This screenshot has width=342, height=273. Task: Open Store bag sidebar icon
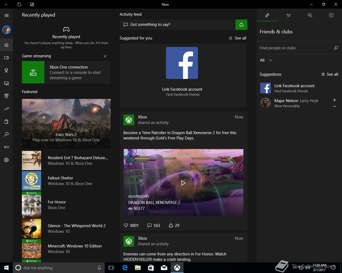tap(6, 122)
